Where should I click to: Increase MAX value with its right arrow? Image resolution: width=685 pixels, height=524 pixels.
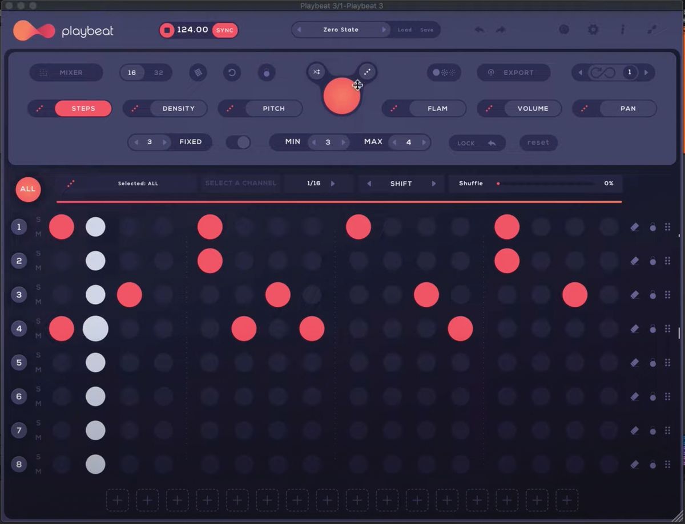click(424, 142)
